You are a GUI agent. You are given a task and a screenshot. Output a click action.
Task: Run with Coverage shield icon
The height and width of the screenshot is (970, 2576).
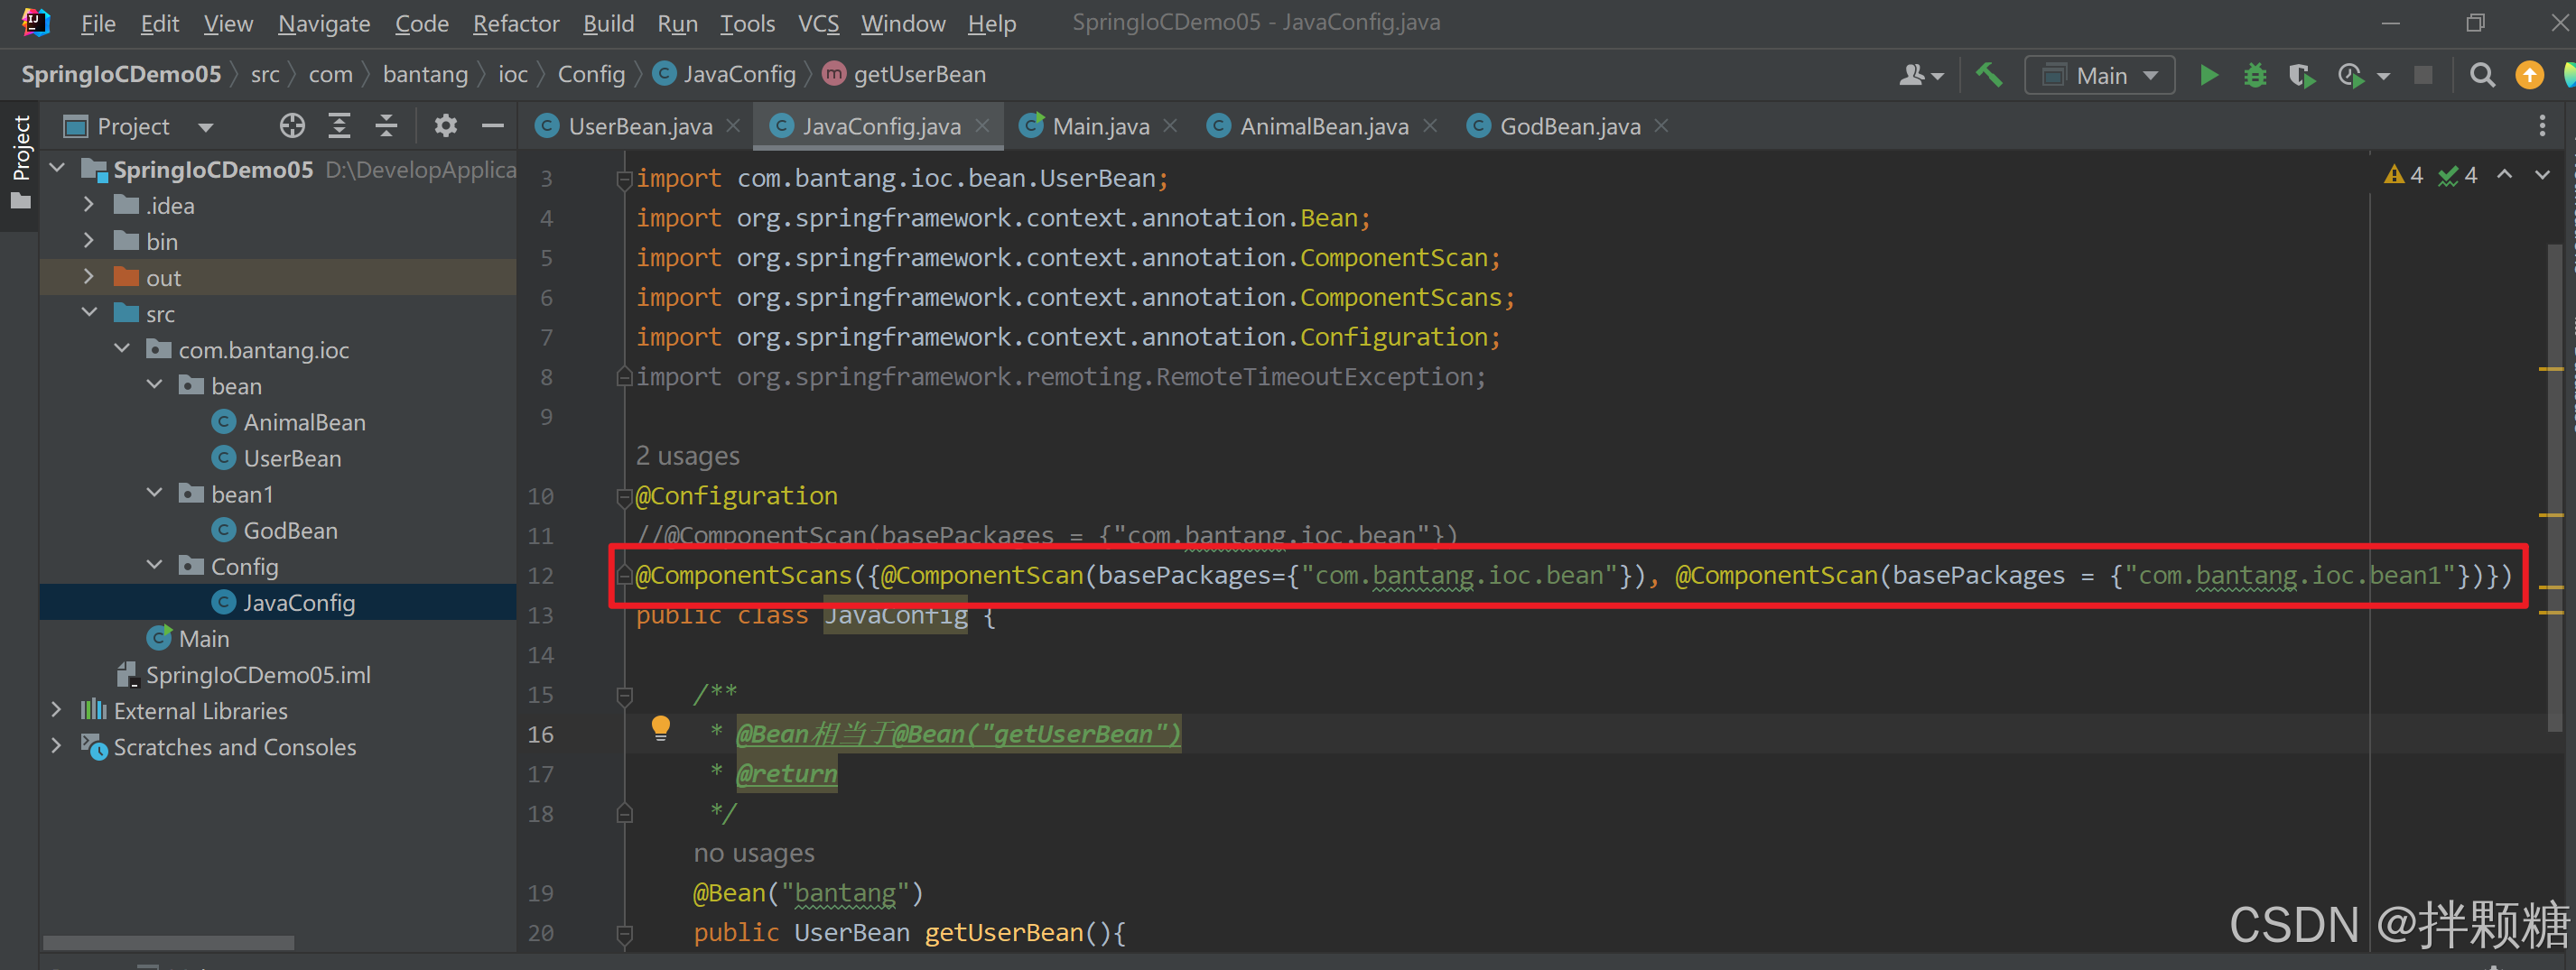[2302, 75]
